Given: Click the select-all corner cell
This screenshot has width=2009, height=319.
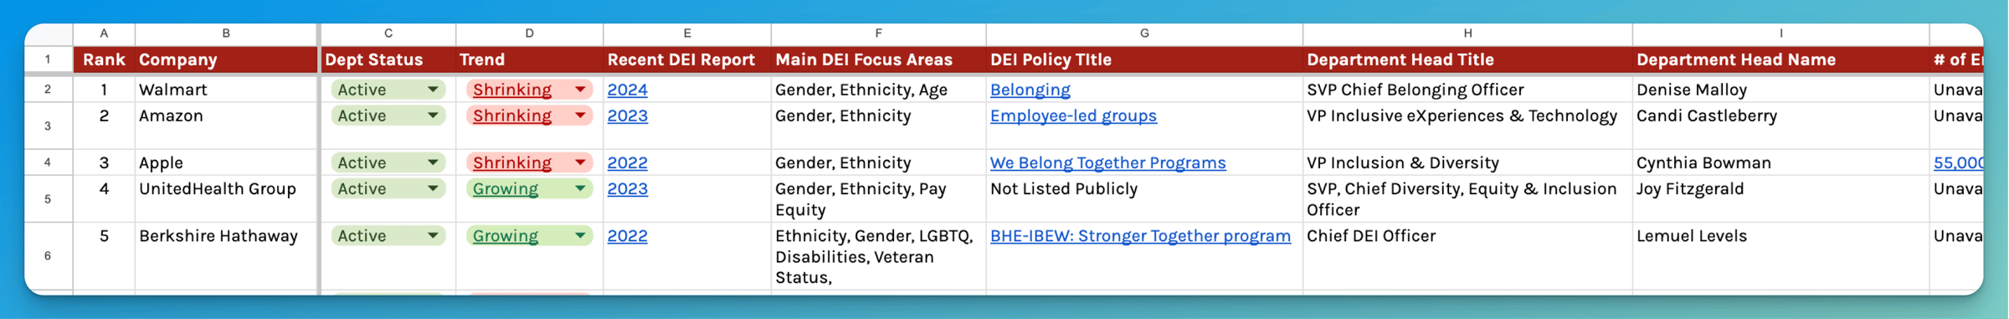Looking at the screenshot, I should click(x=49, y=33).
